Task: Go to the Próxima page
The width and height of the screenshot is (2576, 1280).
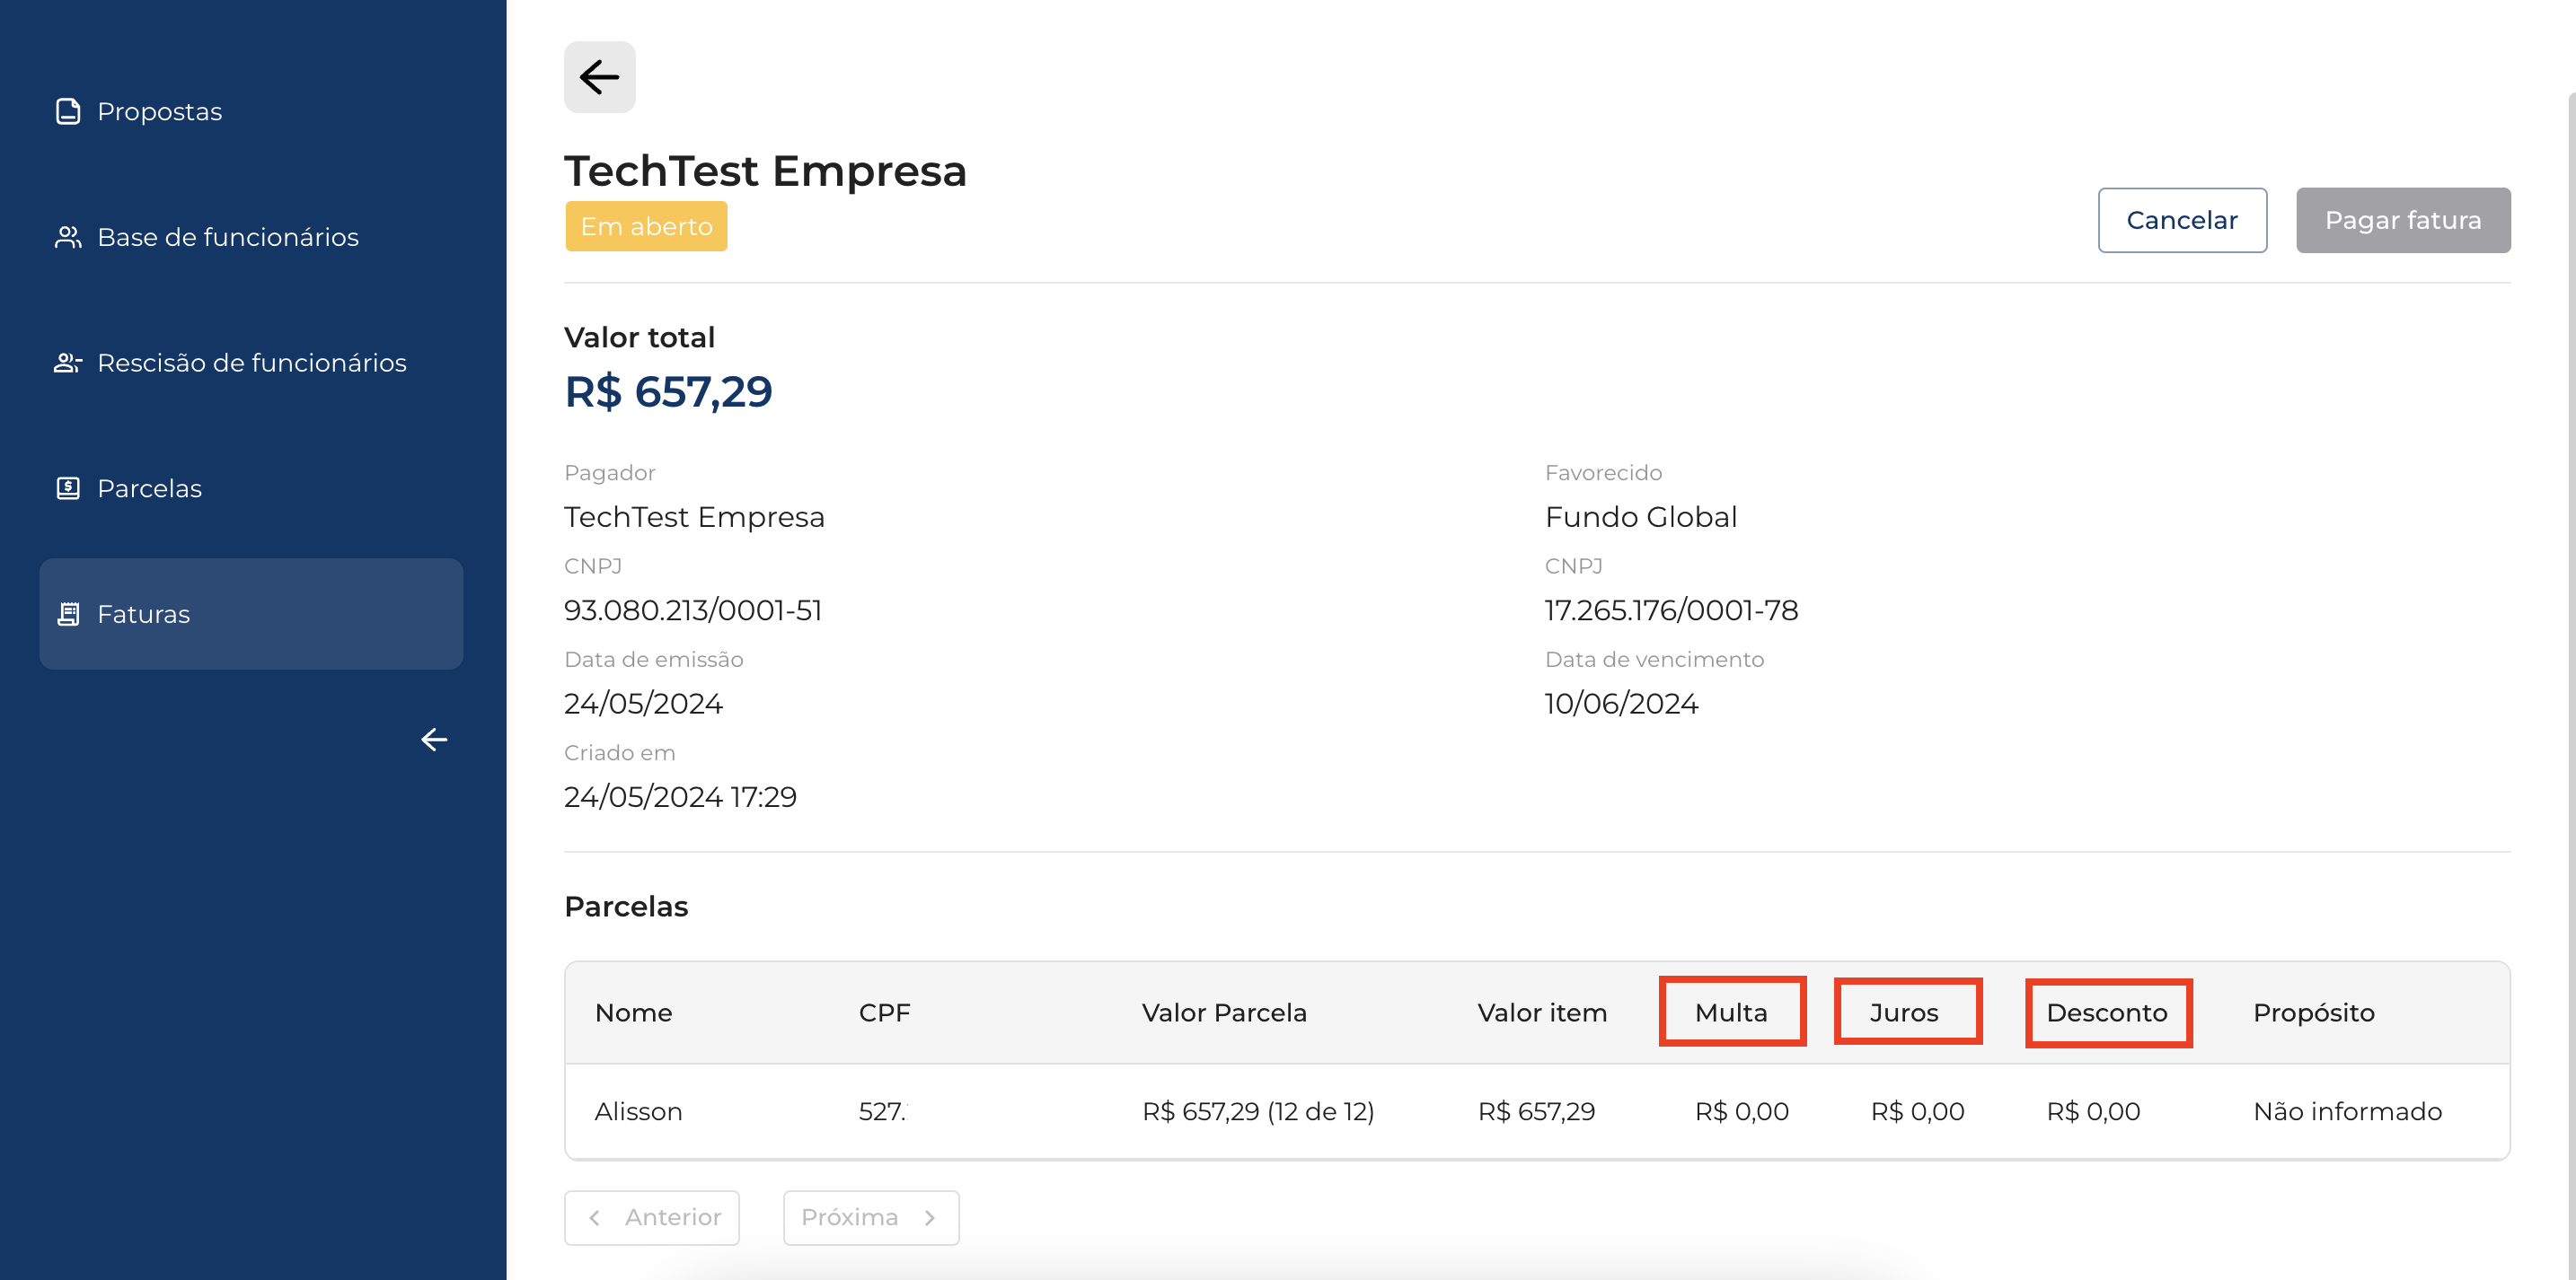Action: tap(870, 1217)
